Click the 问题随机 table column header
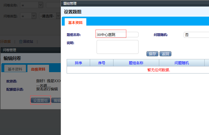 tap(182, 63)
